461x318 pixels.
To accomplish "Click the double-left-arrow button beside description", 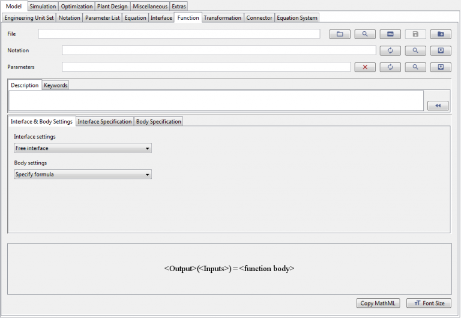I will pos(438,106).
